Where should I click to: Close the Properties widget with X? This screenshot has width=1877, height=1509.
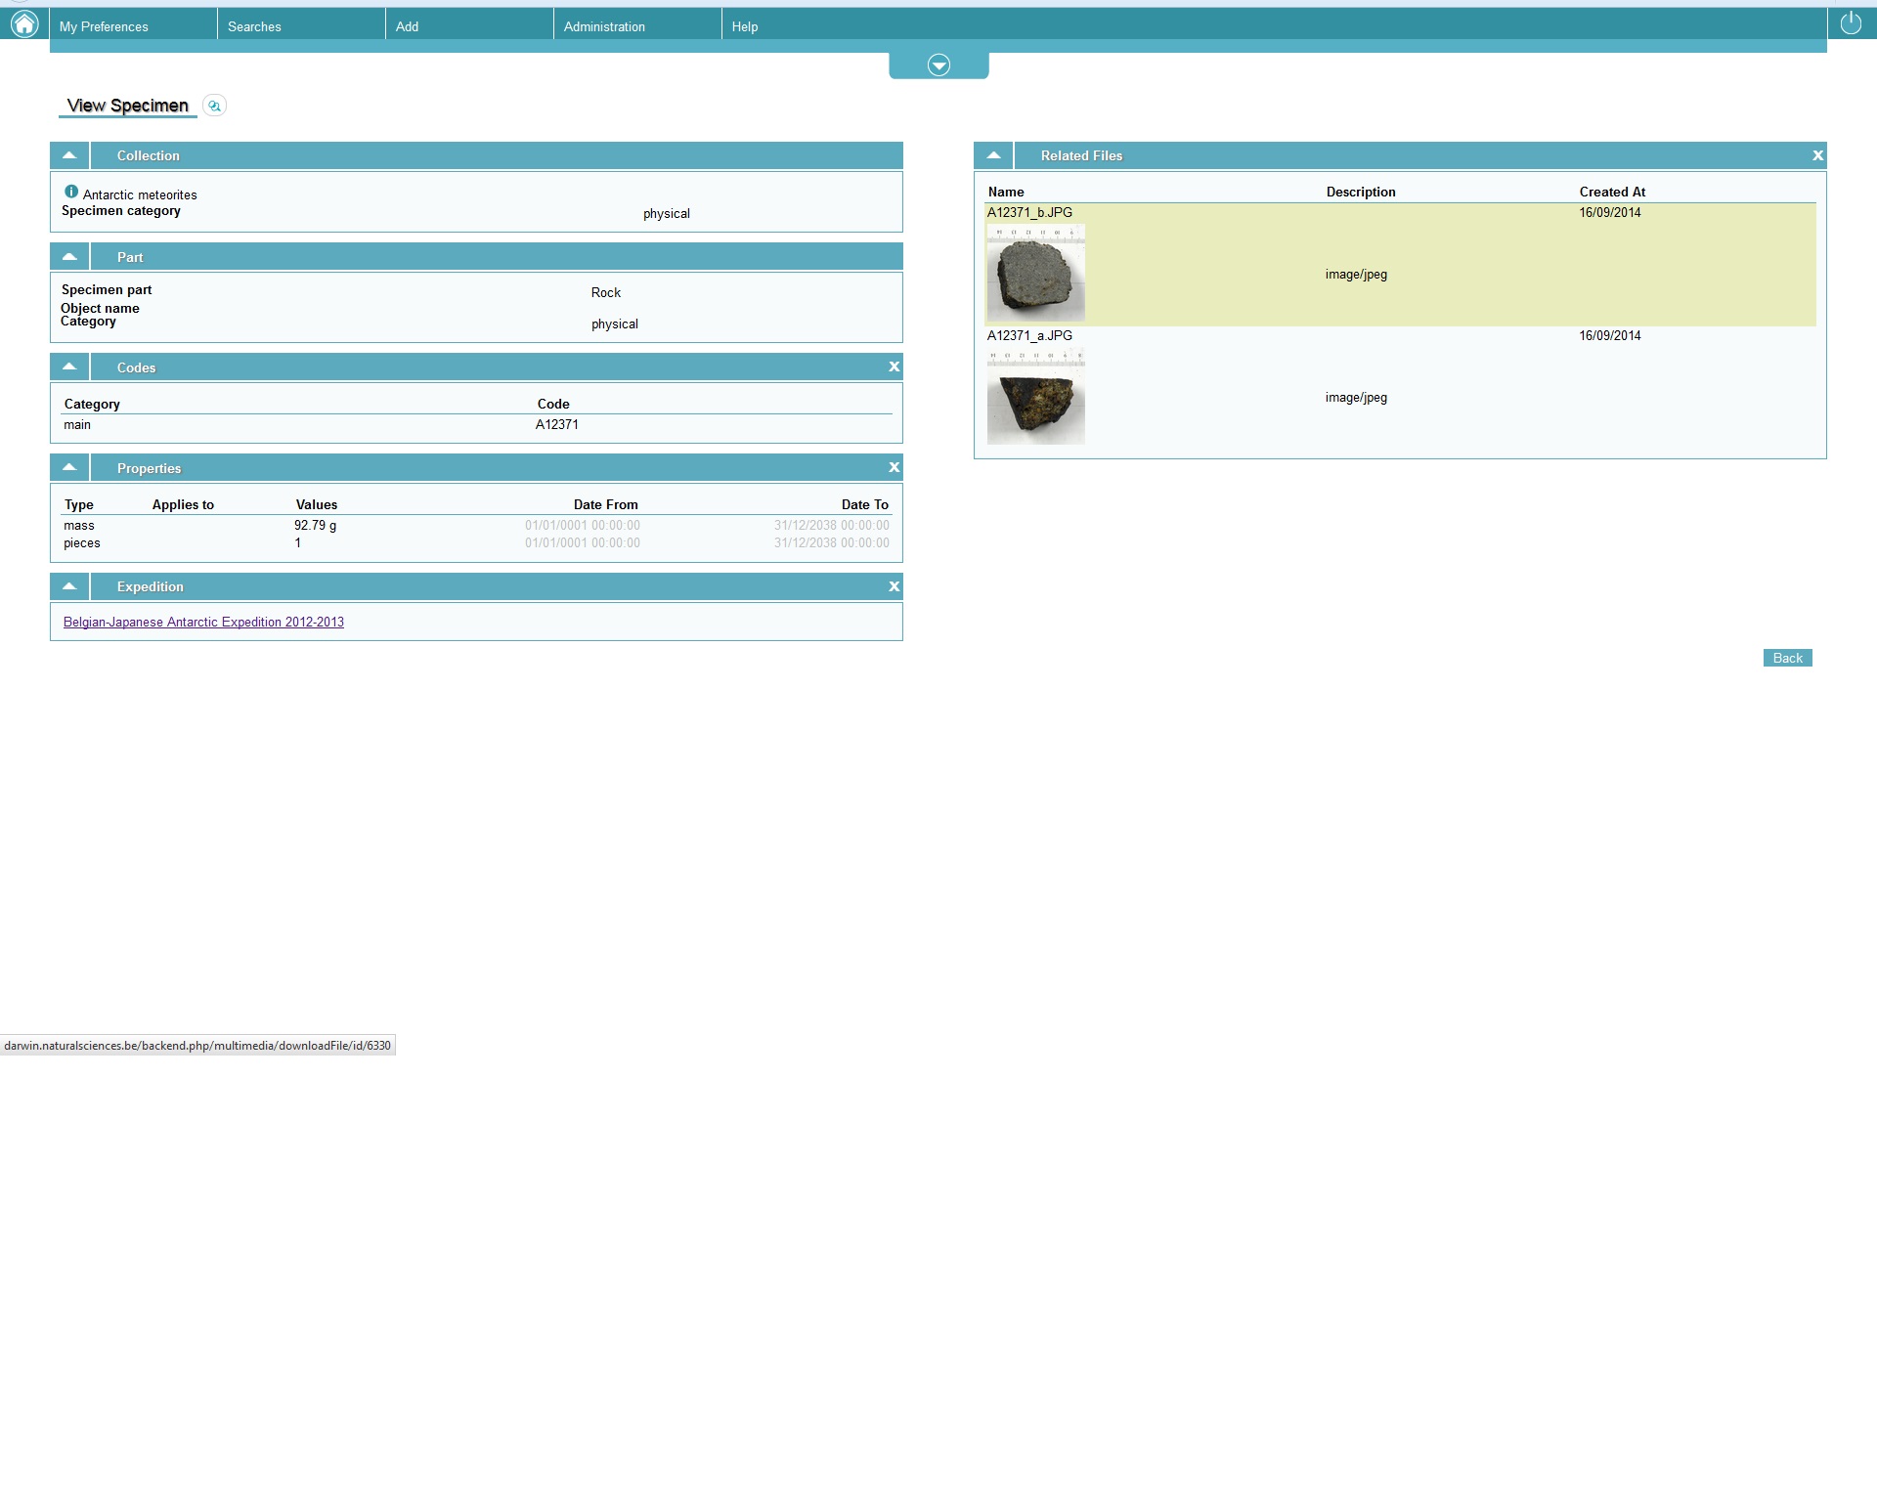coord(894,468)
